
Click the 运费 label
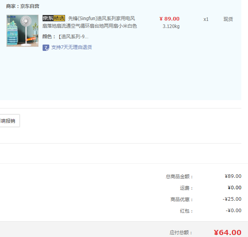point(186,188)
